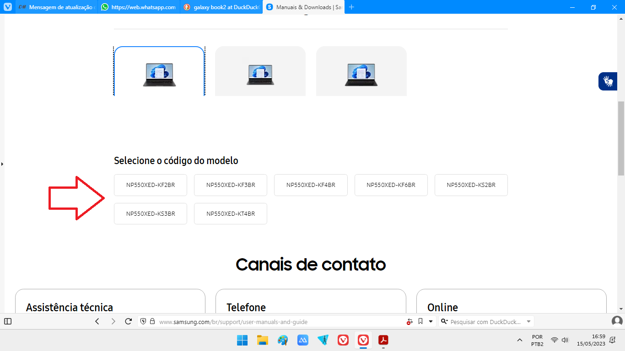Image resolution: width=625 pixels, height=351 pixels.
Task: Go forward with the forward arrow
Action: (113, 321)
